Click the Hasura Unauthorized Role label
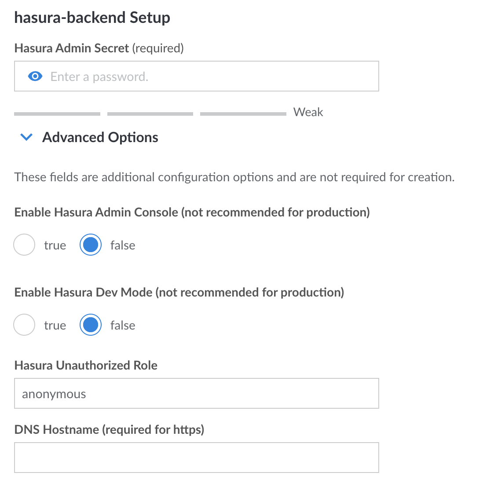This screenshot has width=483, height=491. [x=86, y=366]
